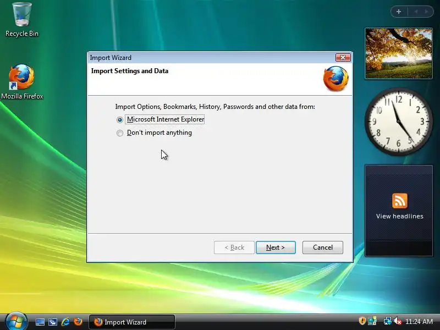This screenshot has width=440, height=330.
Task: Click the muted volume tray icon
Action: pyautogui.click(x=397, y=321)
